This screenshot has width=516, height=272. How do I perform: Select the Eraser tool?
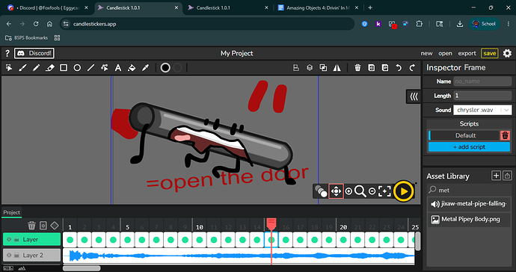coord(49,68)
